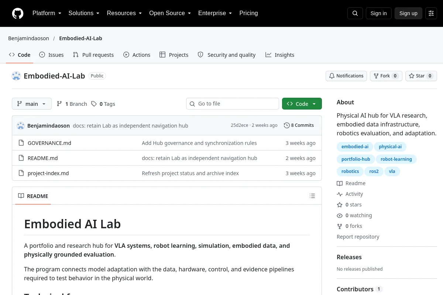Open the README outline list icon
This screenshot has width=443, height=295.
pyautogui.click(x=312, y=196)
